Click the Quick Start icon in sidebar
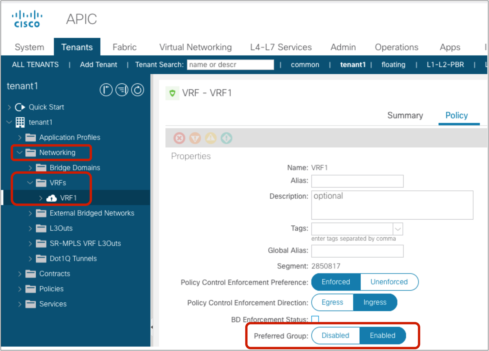This screenshot has height=351, width=489. [20, 107]
